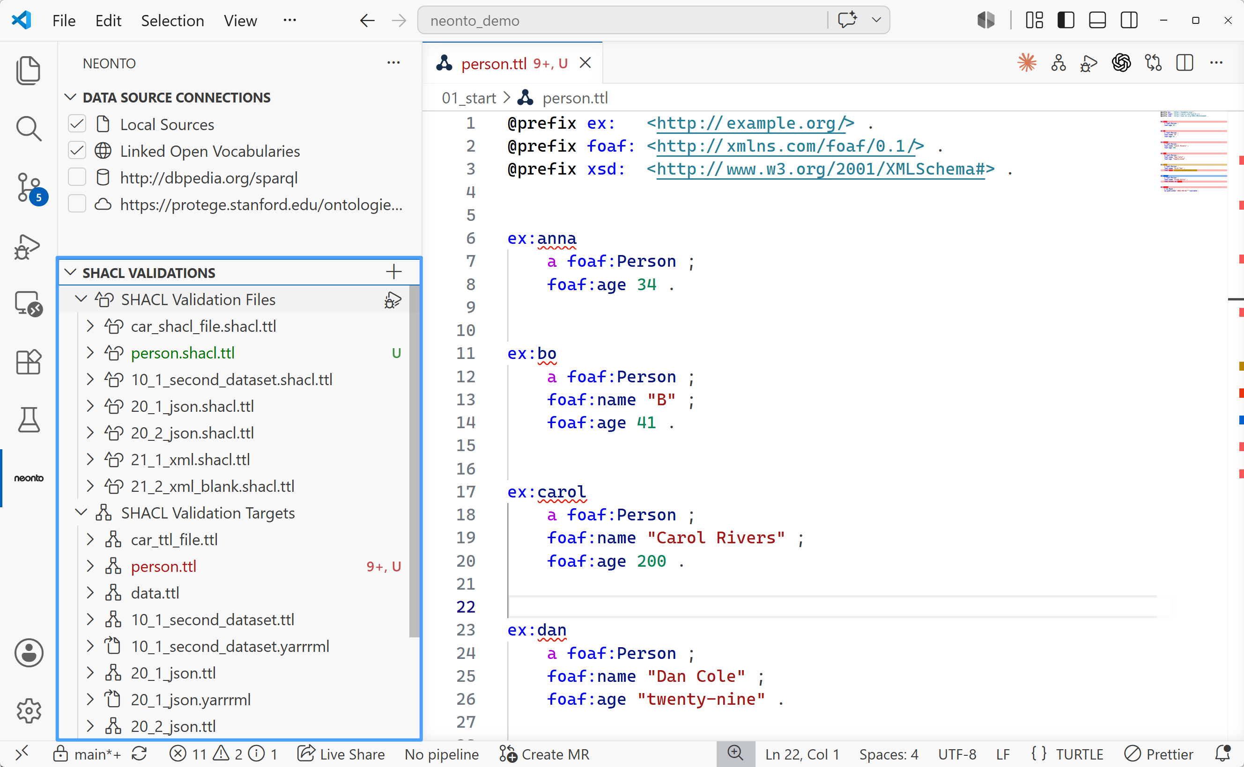
Task: Click the 01_start breadcrumb
Action: (x=468, y=98)
